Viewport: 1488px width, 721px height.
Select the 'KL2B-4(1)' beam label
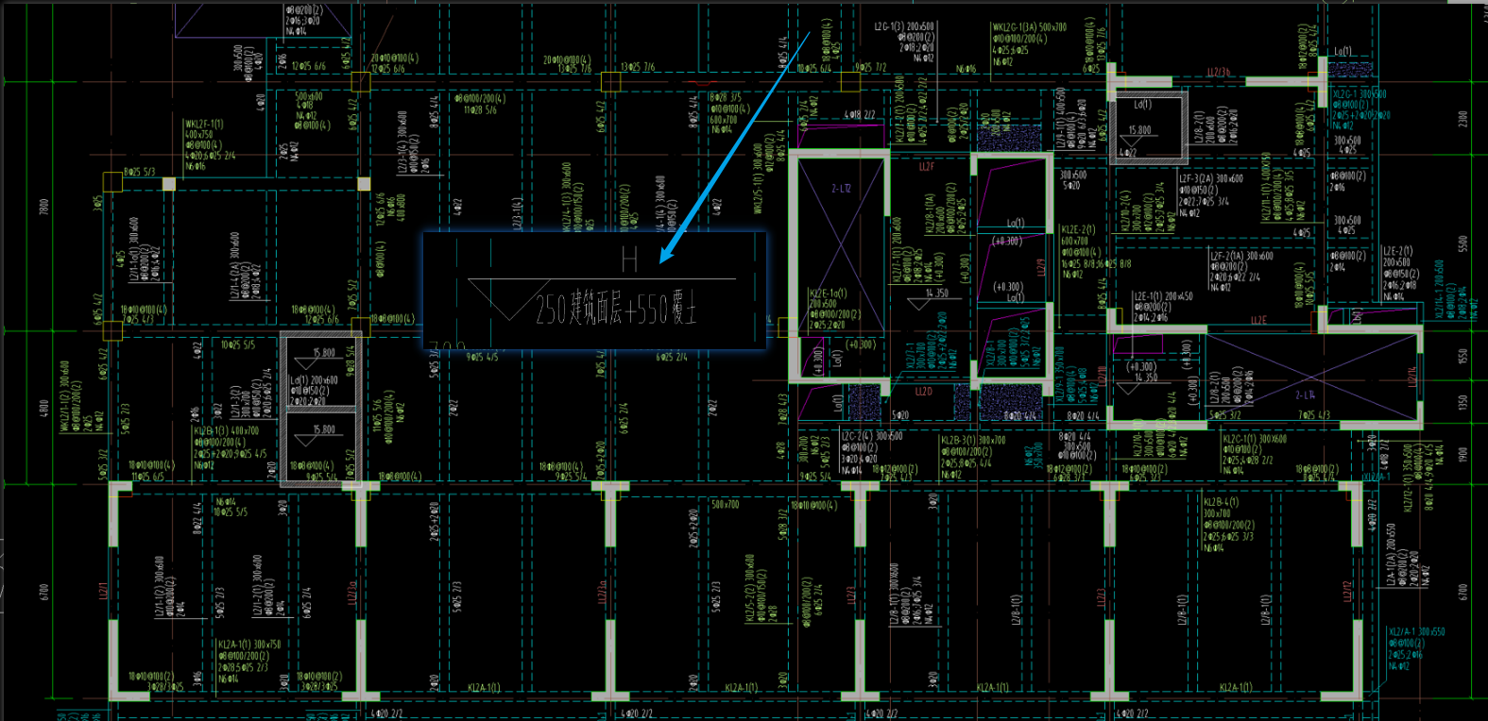1220,502
